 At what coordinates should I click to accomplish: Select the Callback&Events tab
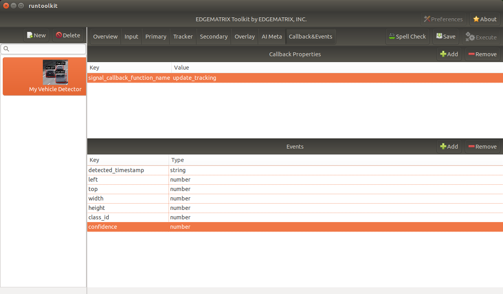310,37
